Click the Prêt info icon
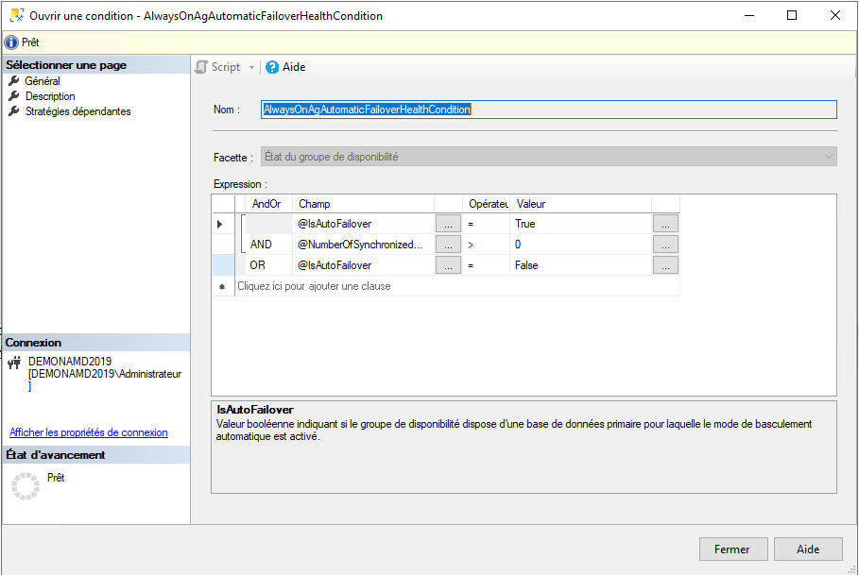This screenshot has height=575, width=859. click(x=11, y=42)
